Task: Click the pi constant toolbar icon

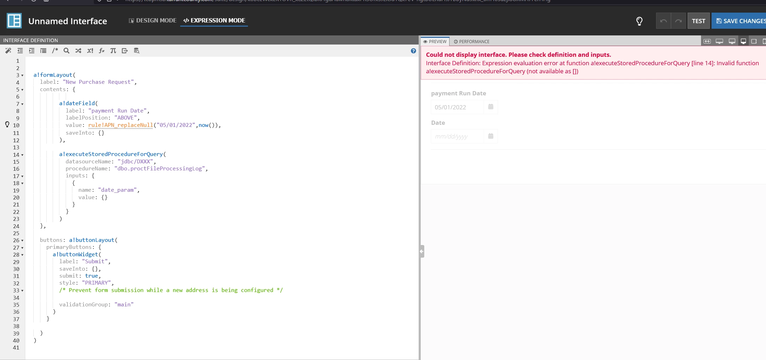Action: [x=113, y=51]
